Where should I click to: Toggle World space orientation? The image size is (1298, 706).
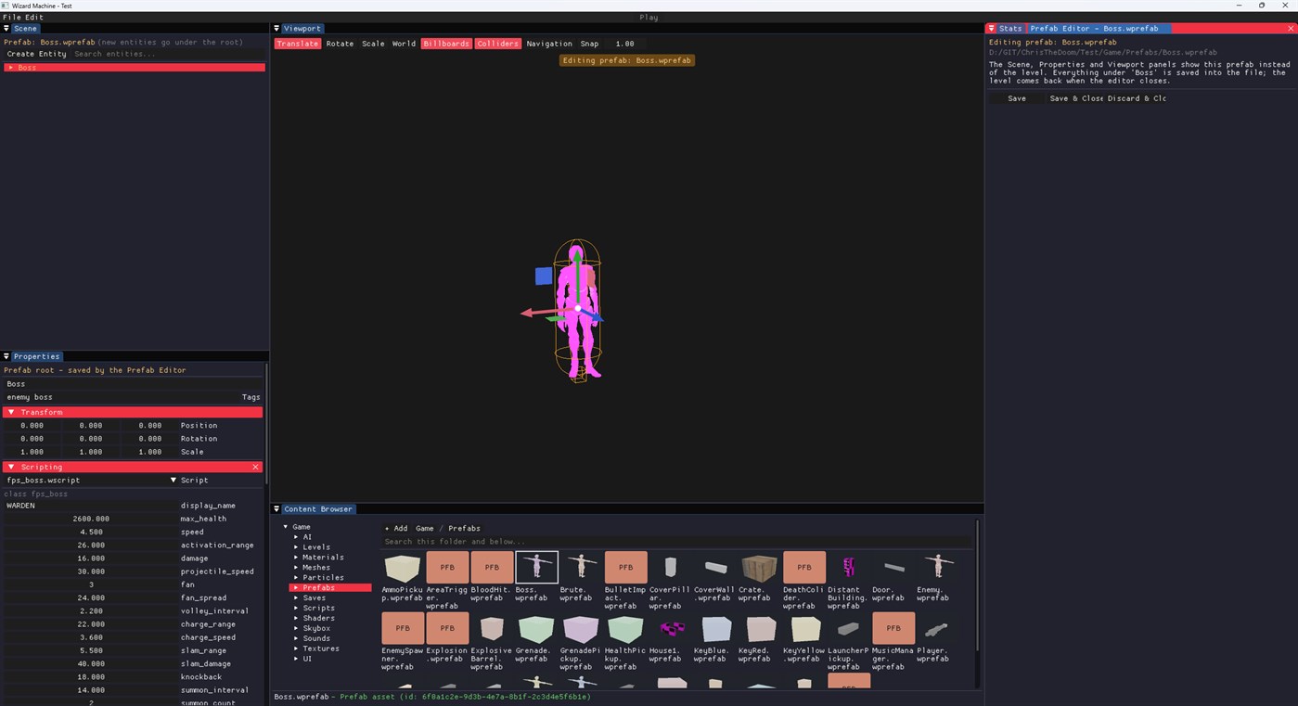(404, 44)
